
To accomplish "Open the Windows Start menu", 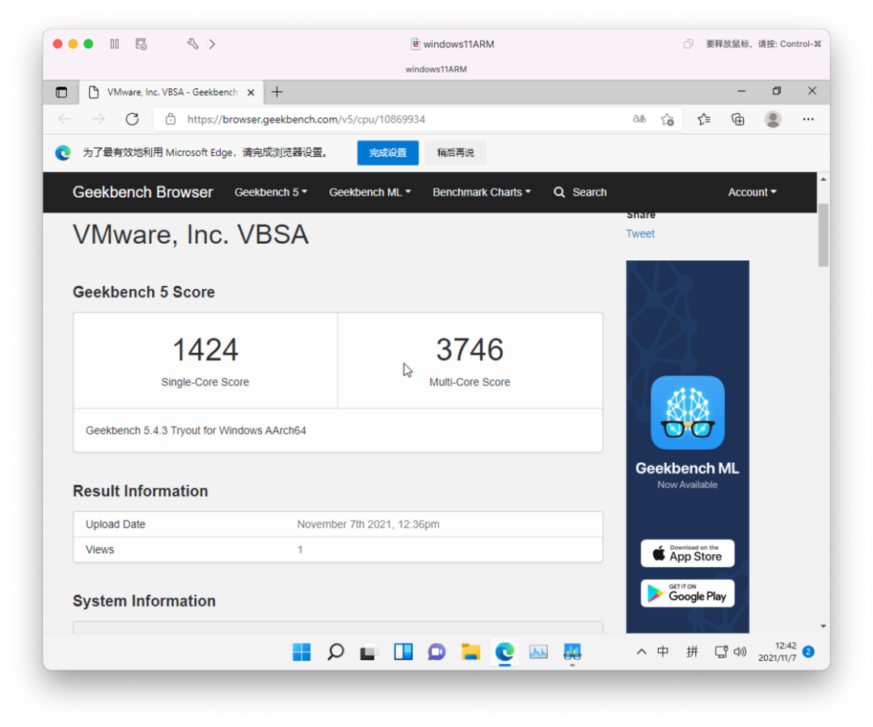I will [x=302, y=652].
